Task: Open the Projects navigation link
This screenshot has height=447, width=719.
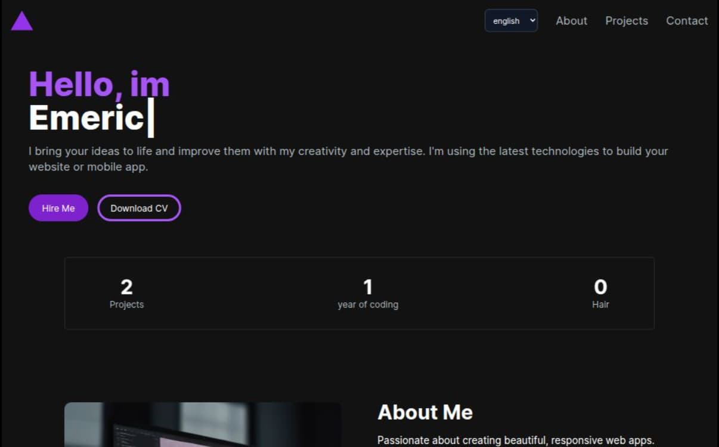Action: (626, 21)
